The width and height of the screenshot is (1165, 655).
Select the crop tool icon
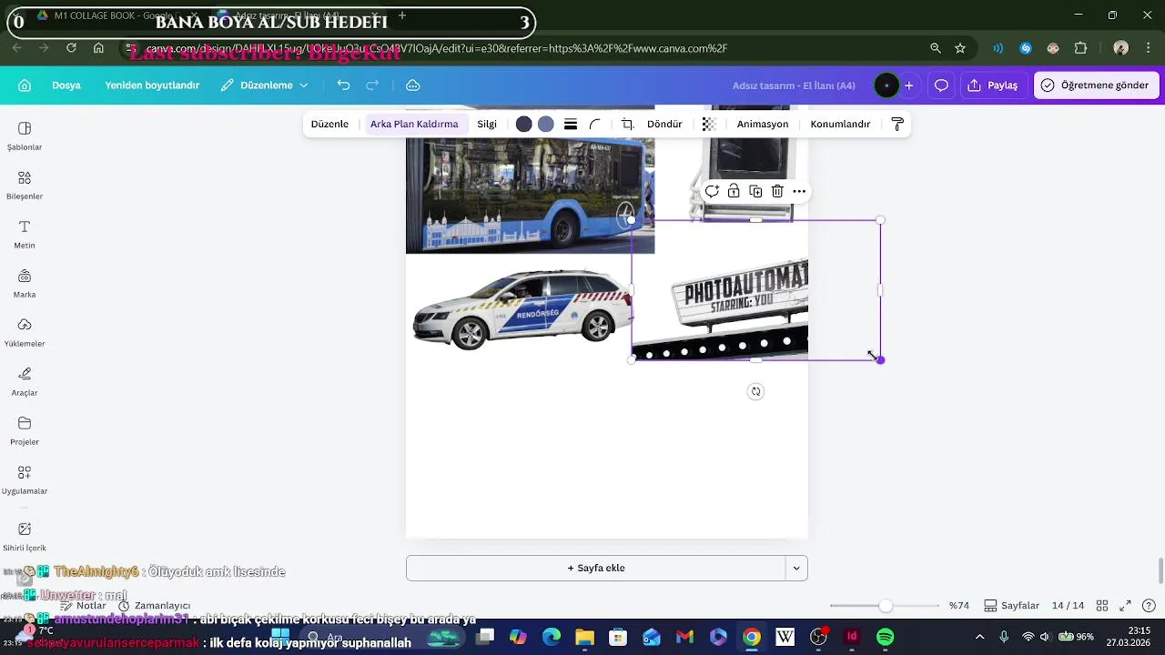coord(627,125)
